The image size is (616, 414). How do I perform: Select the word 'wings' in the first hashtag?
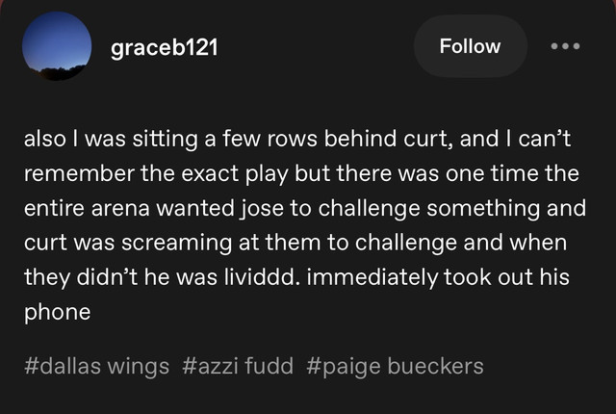pos(139,367)
